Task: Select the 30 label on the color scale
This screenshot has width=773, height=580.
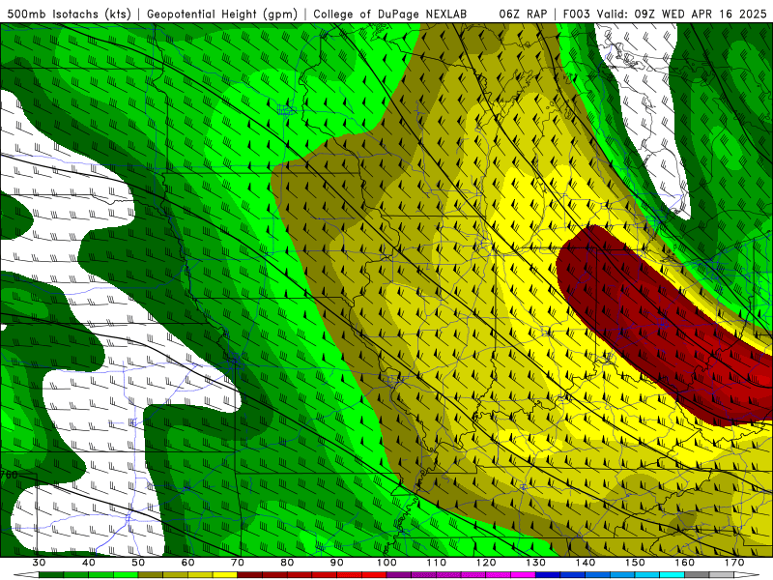Action: 39,563
